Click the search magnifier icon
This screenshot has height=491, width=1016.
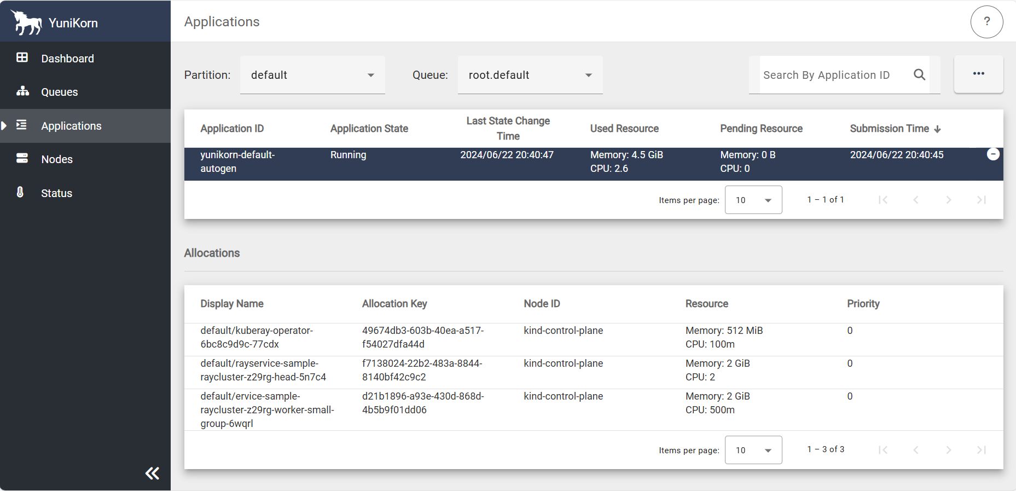coord(919,75)
